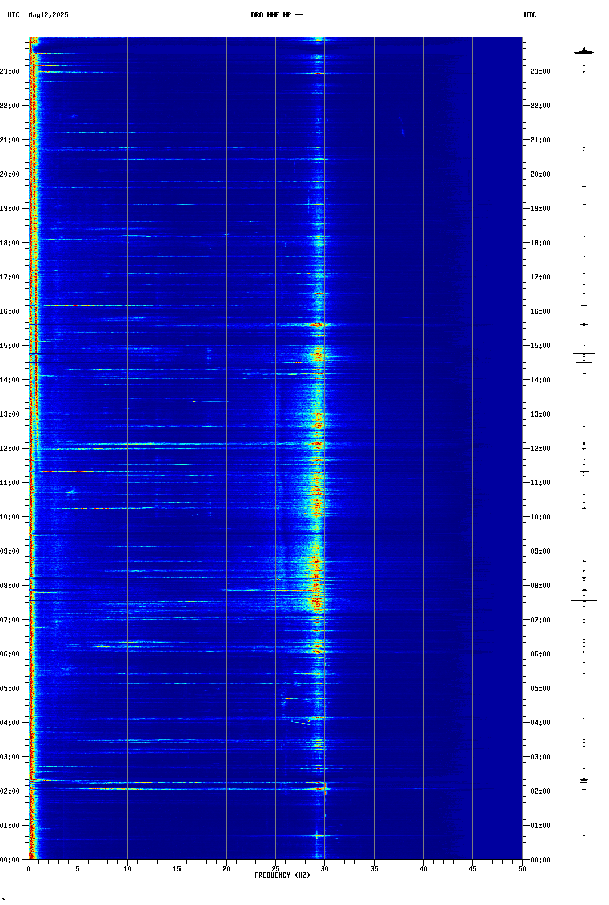
Task: Click the left-axis 17:00 time label
Action: [x=10, y=277]
